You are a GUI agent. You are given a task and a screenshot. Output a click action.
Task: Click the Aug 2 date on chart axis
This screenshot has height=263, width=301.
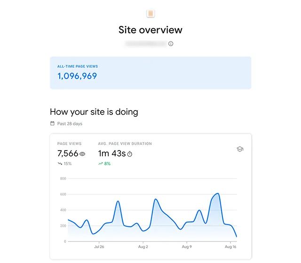pos(143,247)
